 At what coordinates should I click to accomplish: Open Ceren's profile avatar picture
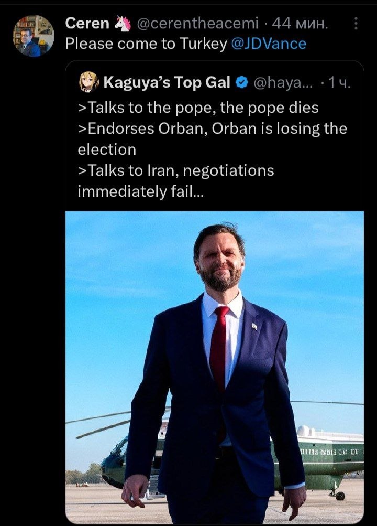click(34, 36)
